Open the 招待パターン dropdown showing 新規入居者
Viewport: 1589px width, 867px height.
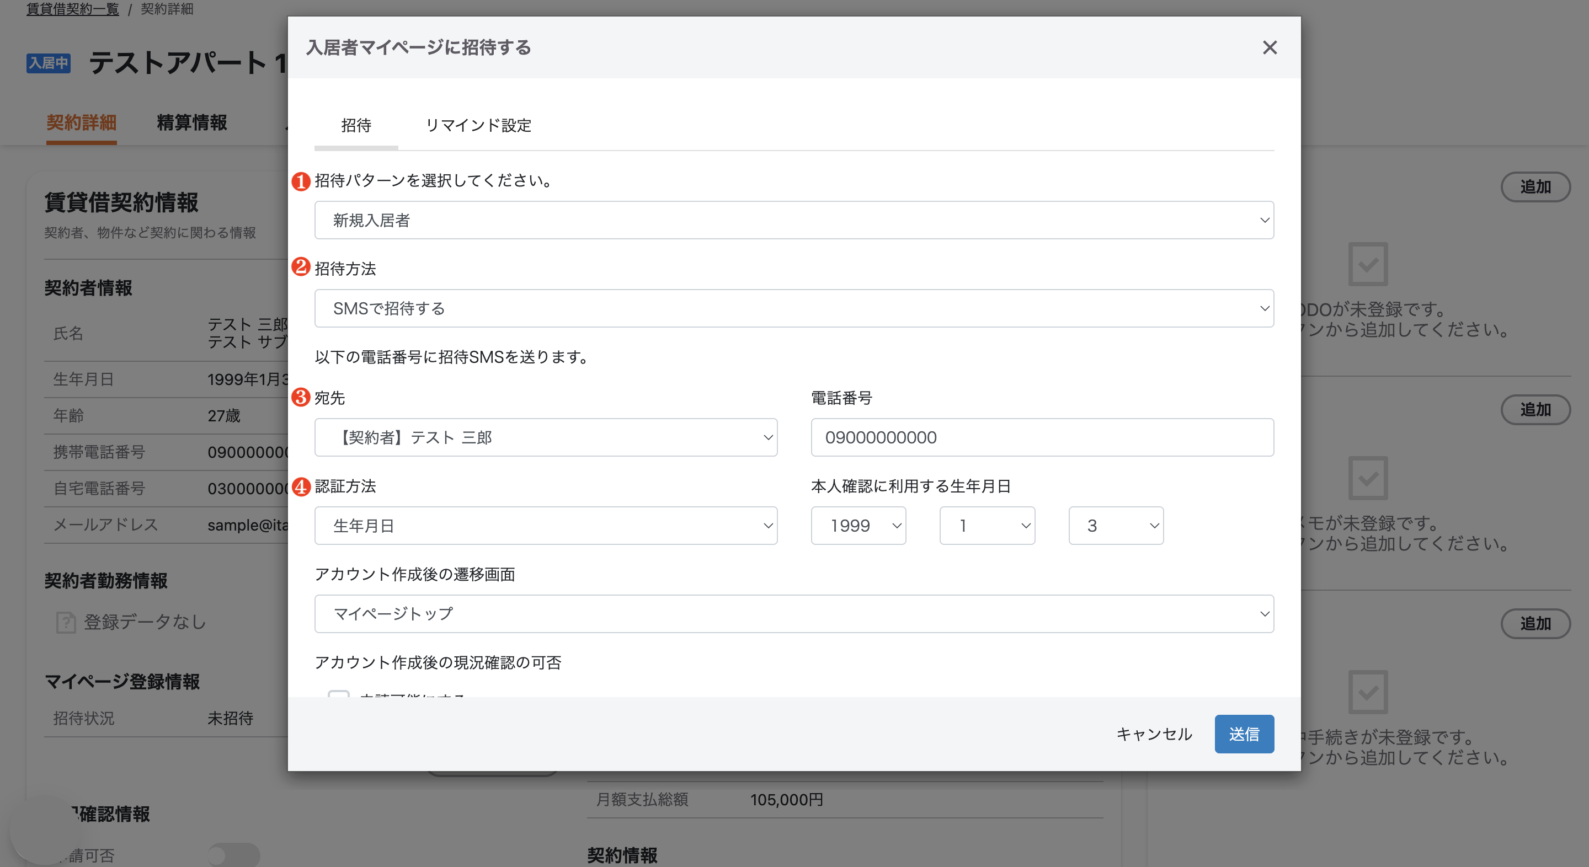(x=794, y=220)
